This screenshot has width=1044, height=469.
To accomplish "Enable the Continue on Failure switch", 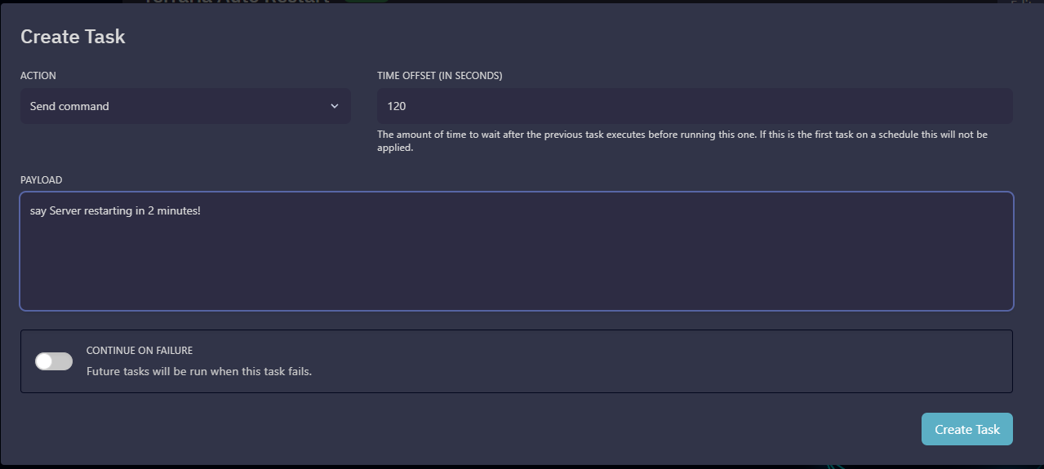I will point(54,361).
